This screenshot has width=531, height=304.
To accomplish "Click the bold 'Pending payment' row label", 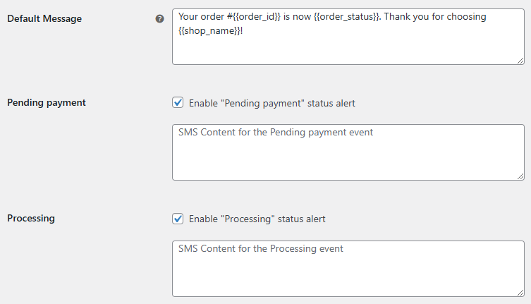I will (47, 103).
